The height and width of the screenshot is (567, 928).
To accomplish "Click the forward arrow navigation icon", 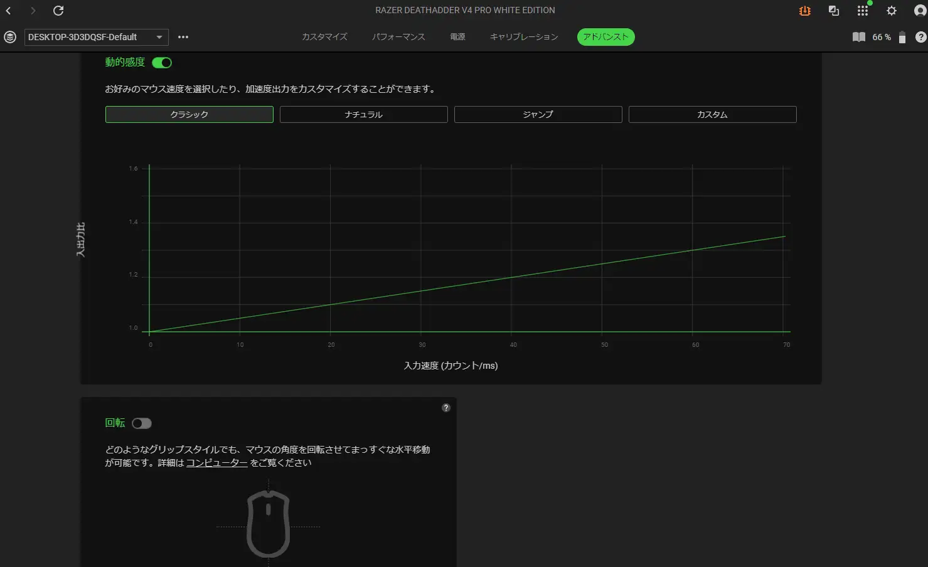I will click(33, 11).
